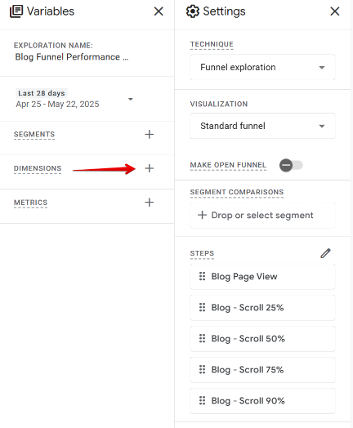Grab drag handle of Blog Page View step
This screenshot has height=428, width=353.
pyautogui.click(x=202, y=276)
